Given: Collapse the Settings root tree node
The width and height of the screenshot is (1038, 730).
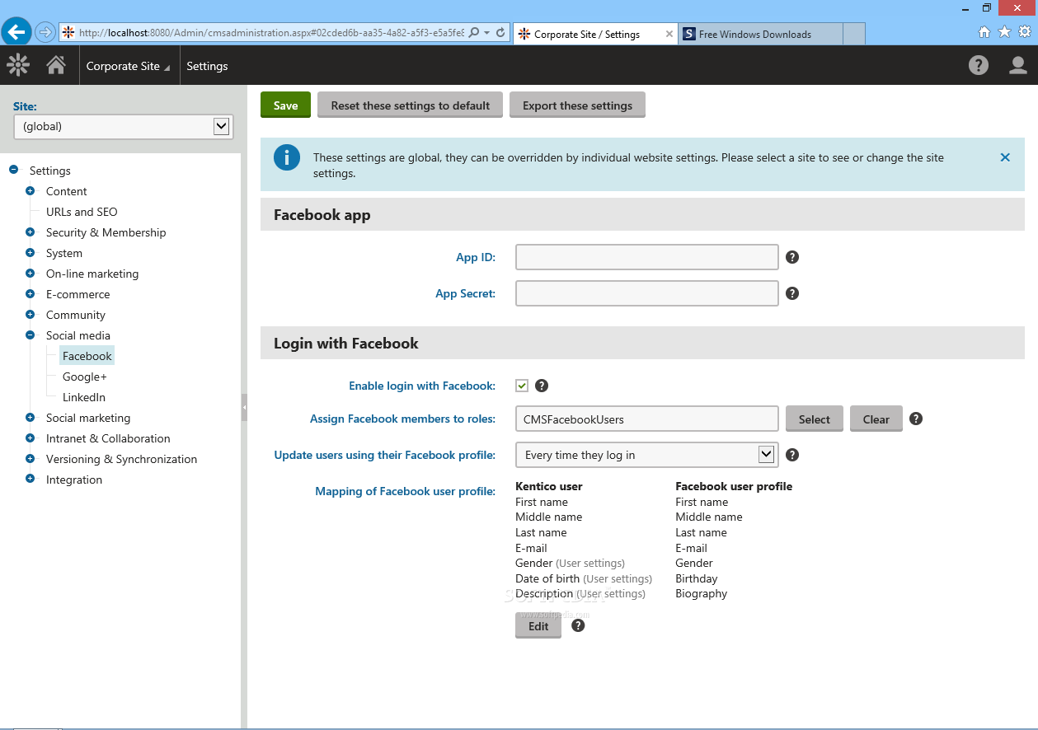Looking at the screenshot, I should [13, 171].
